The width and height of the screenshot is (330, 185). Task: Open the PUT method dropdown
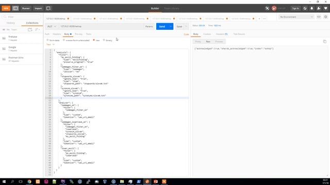[52, 26]
